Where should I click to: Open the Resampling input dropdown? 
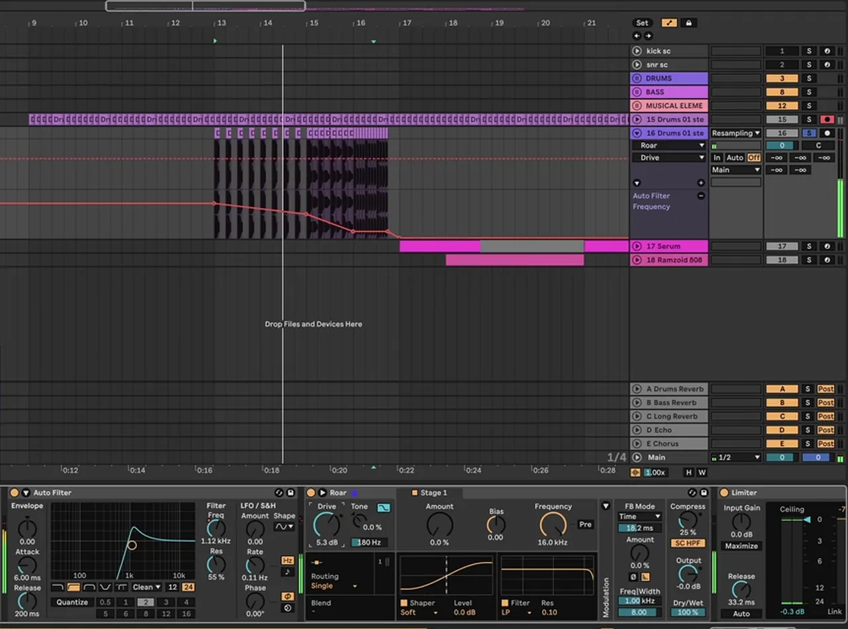[x=736, y=133]
